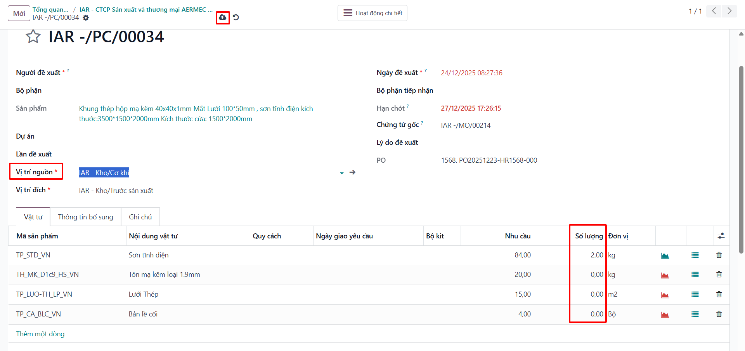The image size is (745, 351).
Task: Open the forecast chart icon for Lưới Thép row
Action: point(665,295)
